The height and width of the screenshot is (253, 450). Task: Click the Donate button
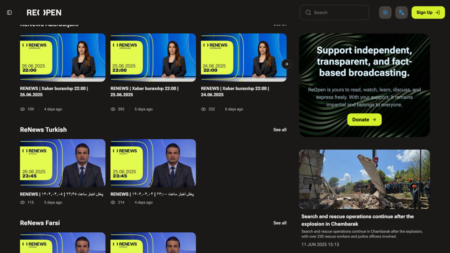(364, 119)
